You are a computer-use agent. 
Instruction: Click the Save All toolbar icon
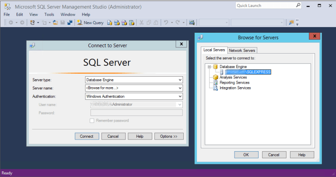click(x=70, y=22)
